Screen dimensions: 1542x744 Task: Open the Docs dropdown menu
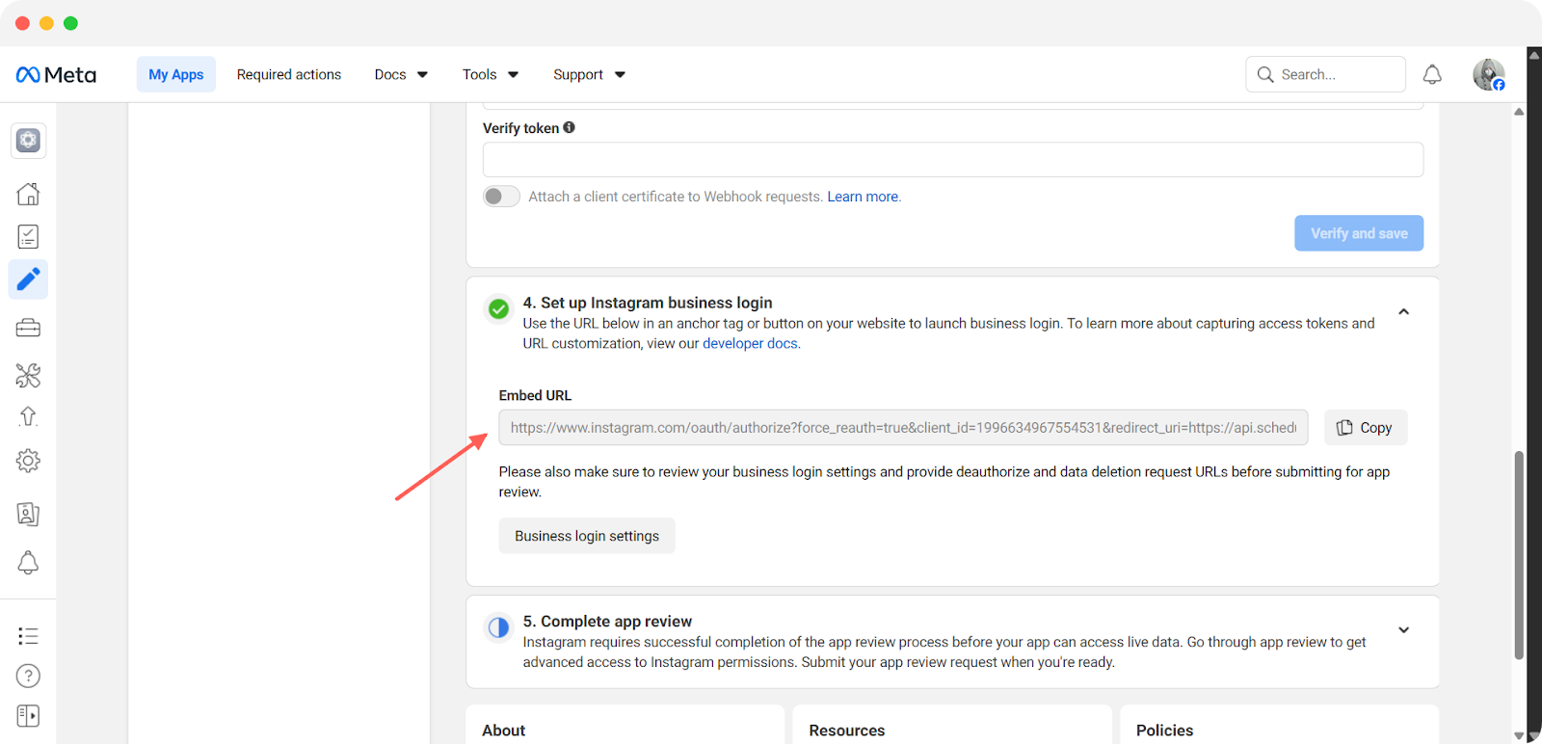click(x=401, y=74)
